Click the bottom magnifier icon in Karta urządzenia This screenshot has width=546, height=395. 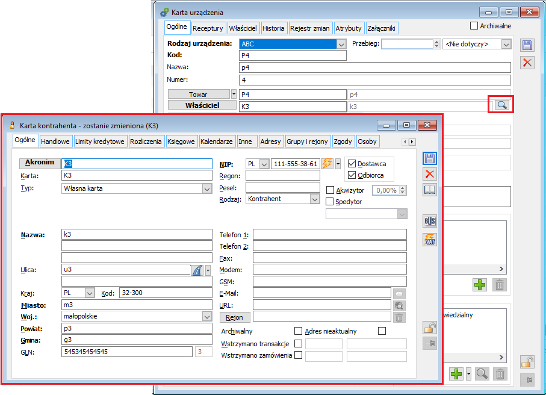point(482,374)
